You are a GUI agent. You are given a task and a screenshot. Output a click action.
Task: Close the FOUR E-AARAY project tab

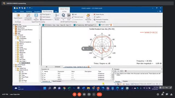coord(111,25)
